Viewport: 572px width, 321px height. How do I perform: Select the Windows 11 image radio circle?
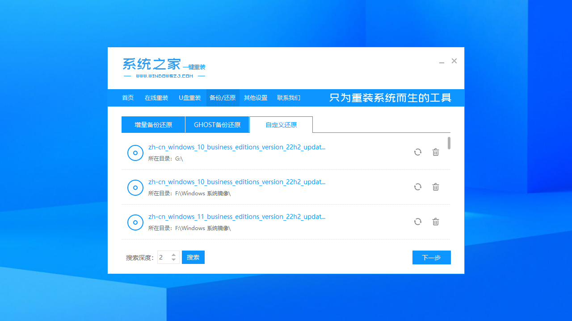(135, 222)
